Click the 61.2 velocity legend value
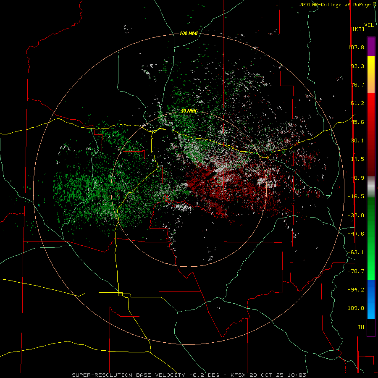 [357, 103]
